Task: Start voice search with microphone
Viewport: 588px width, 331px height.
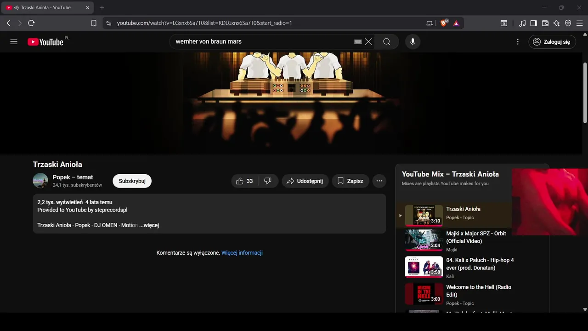Action: pos(413,42)
